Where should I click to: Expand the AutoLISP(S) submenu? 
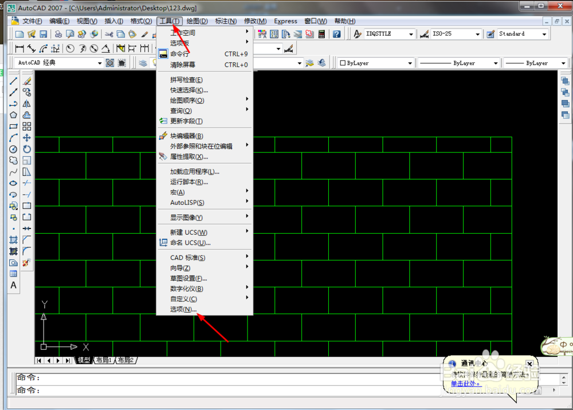click(x=205, y=203)
